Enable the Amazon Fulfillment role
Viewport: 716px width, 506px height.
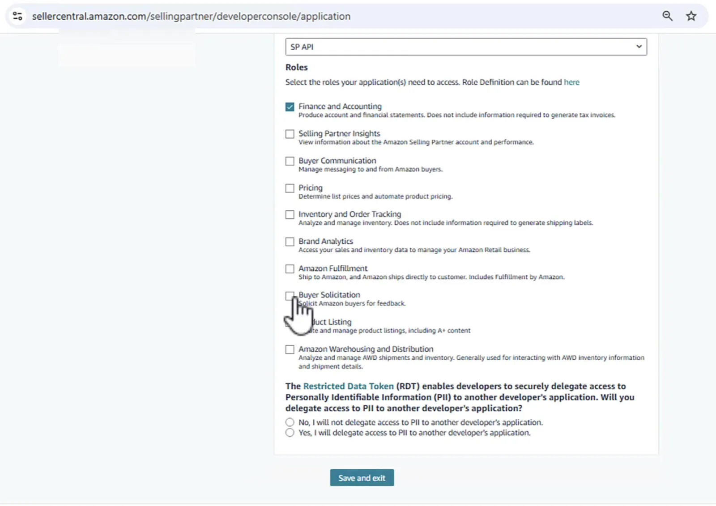point(290,269)
